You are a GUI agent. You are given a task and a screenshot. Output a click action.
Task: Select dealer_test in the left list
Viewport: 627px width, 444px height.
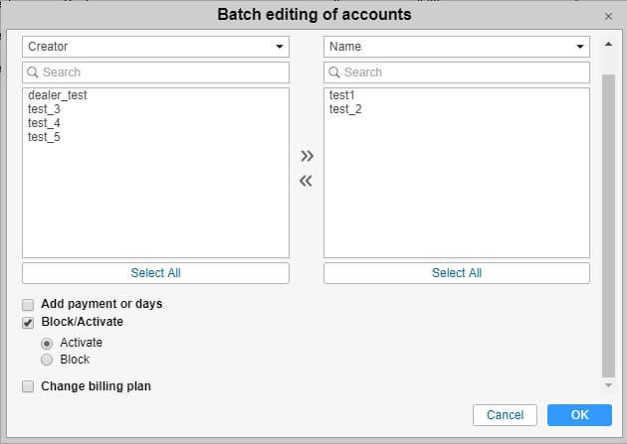58,95
